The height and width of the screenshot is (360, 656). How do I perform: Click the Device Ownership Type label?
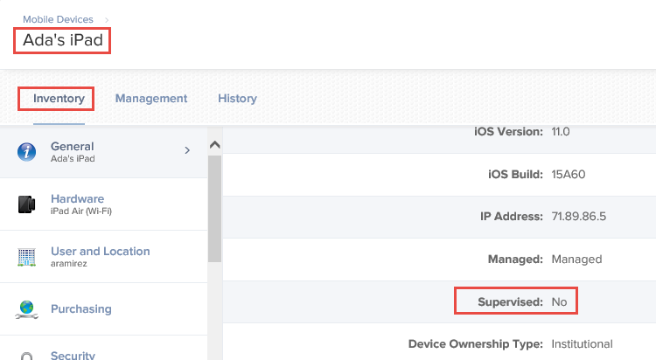click(x=476, y=343)
